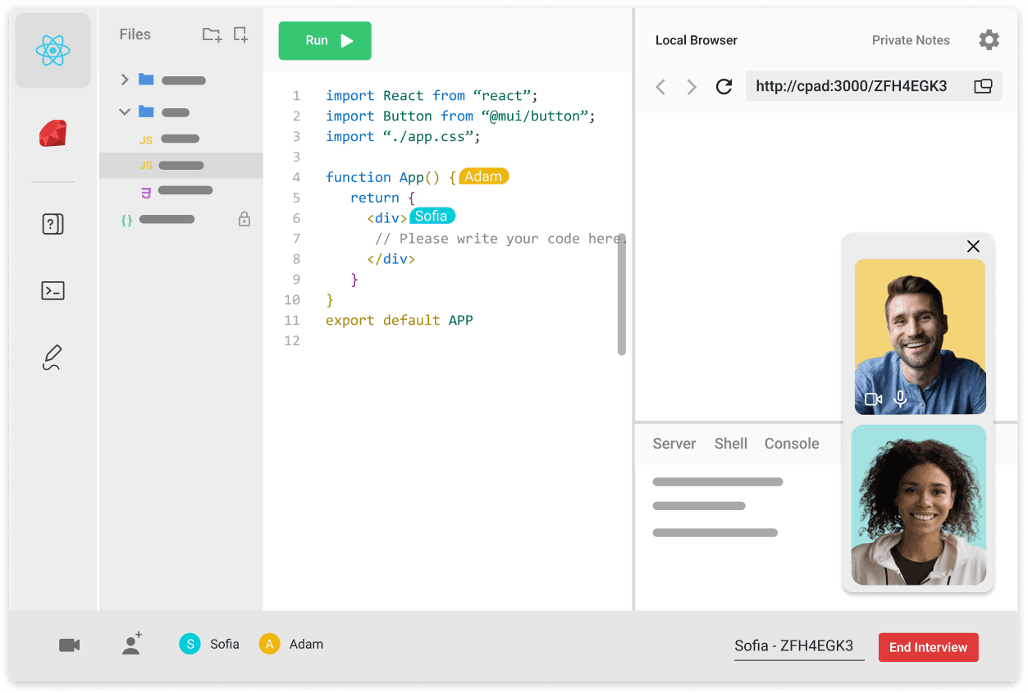Screen dimensions: 1028x693
Task: Click the green Run button
Action: [x=325, y=41]
